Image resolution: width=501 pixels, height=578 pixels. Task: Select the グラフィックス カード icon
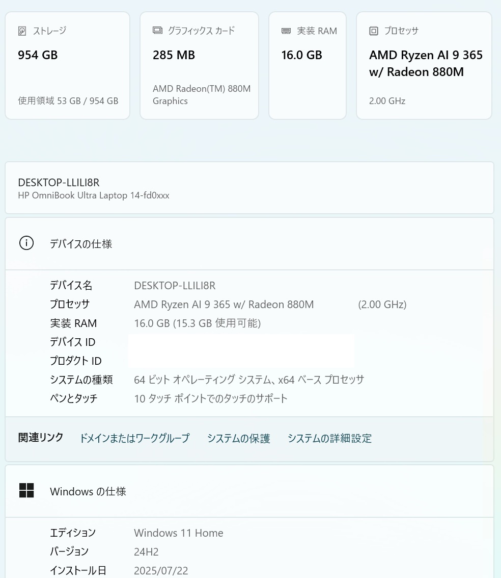[x=157, y=31]
